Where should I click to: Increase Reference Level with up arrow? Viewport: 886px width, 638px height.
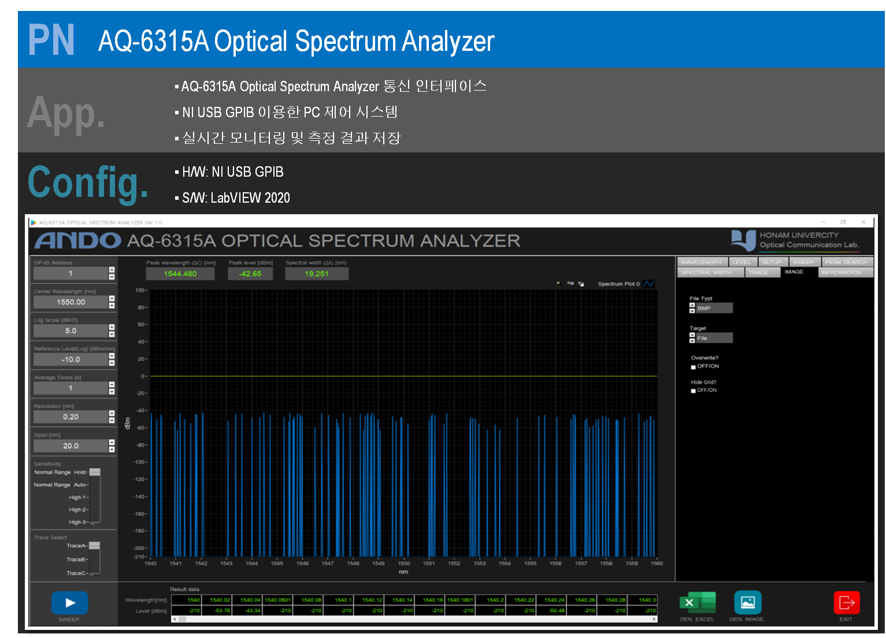pos(112,356)
